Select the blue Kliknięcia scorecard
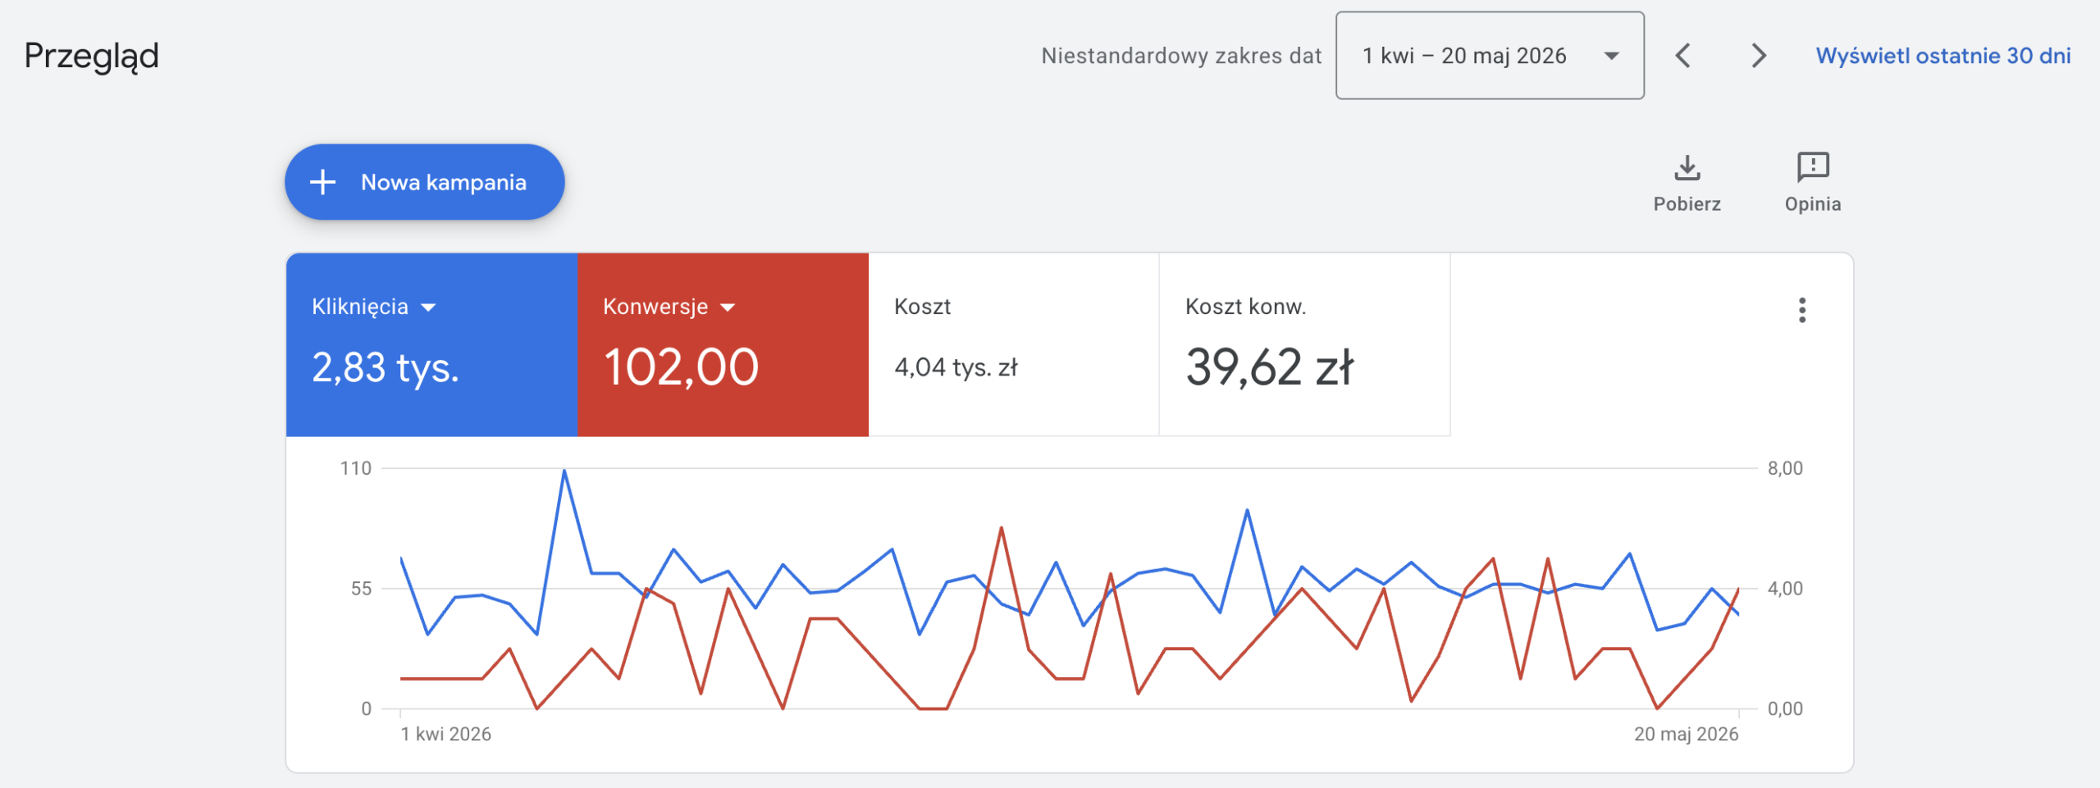 pos(431,344)
